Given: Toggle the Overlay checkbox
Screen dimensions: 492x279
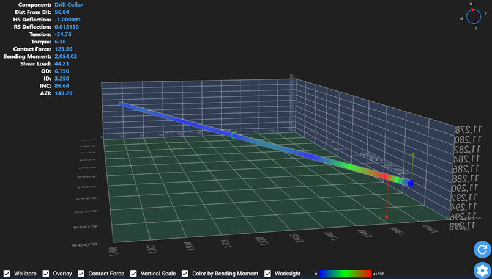Looking at the screenshot, I should click(x=46, y=274).
